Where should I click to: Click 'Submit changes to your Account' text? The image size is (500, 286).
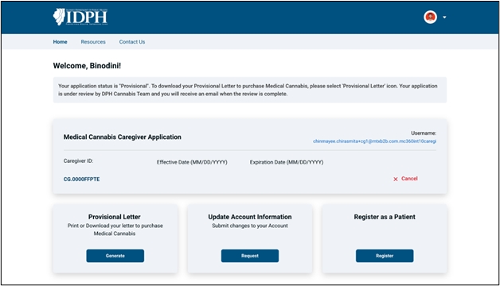(x=250, y=226)
